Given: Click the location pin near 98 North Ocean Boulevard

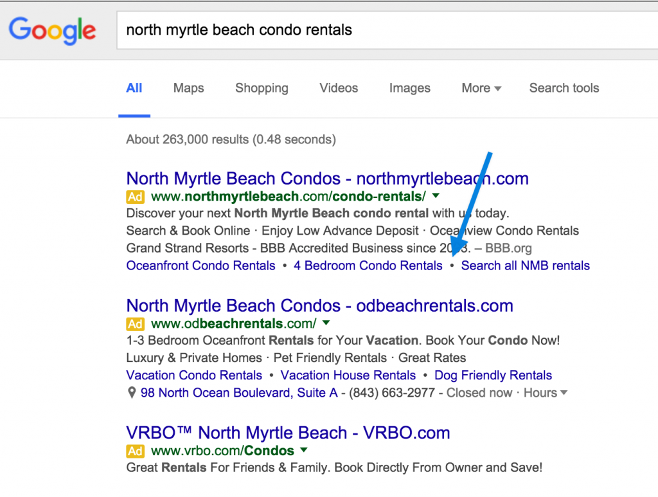Looking at the screenshot, I should pyautogui.click(x=130, y=392).
